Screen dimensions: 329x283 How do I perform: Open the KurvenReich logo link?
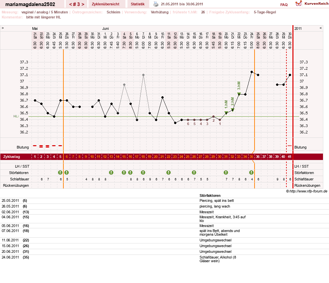pos(312,4)
